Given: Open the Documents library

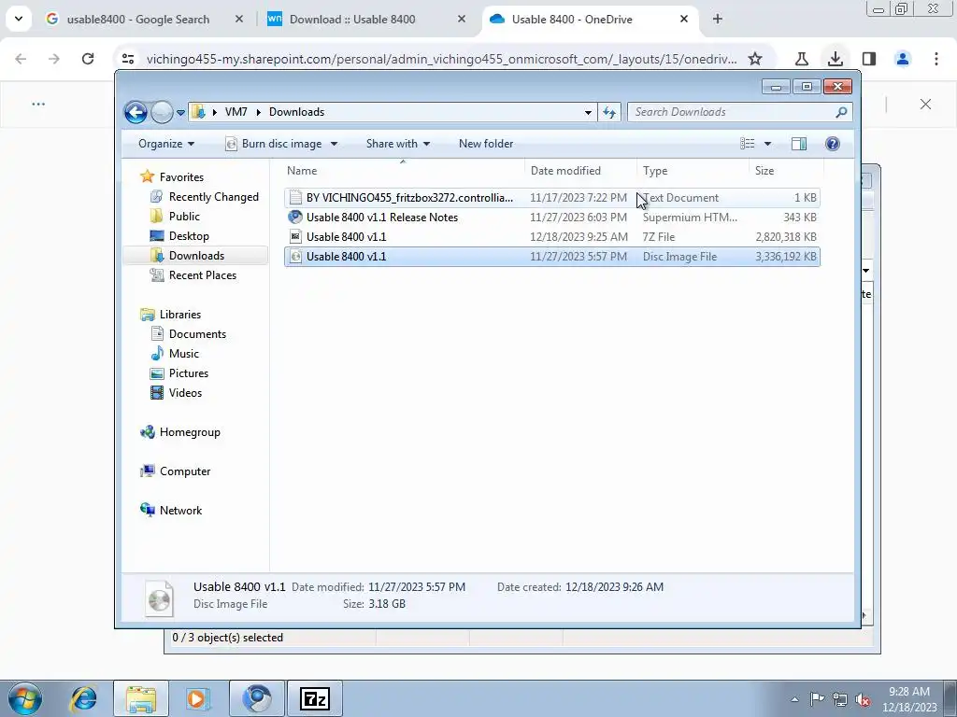Looking at the screenshot, I should (x=197, y=333).
